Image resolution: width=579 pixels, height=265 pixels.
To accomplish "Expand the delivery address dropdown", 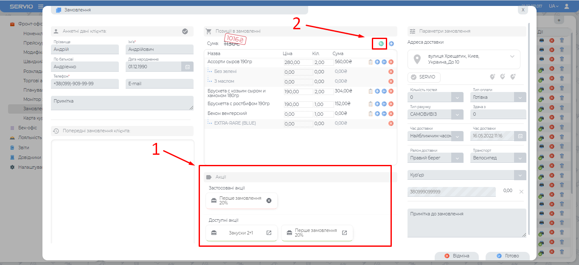I will 512,56.
